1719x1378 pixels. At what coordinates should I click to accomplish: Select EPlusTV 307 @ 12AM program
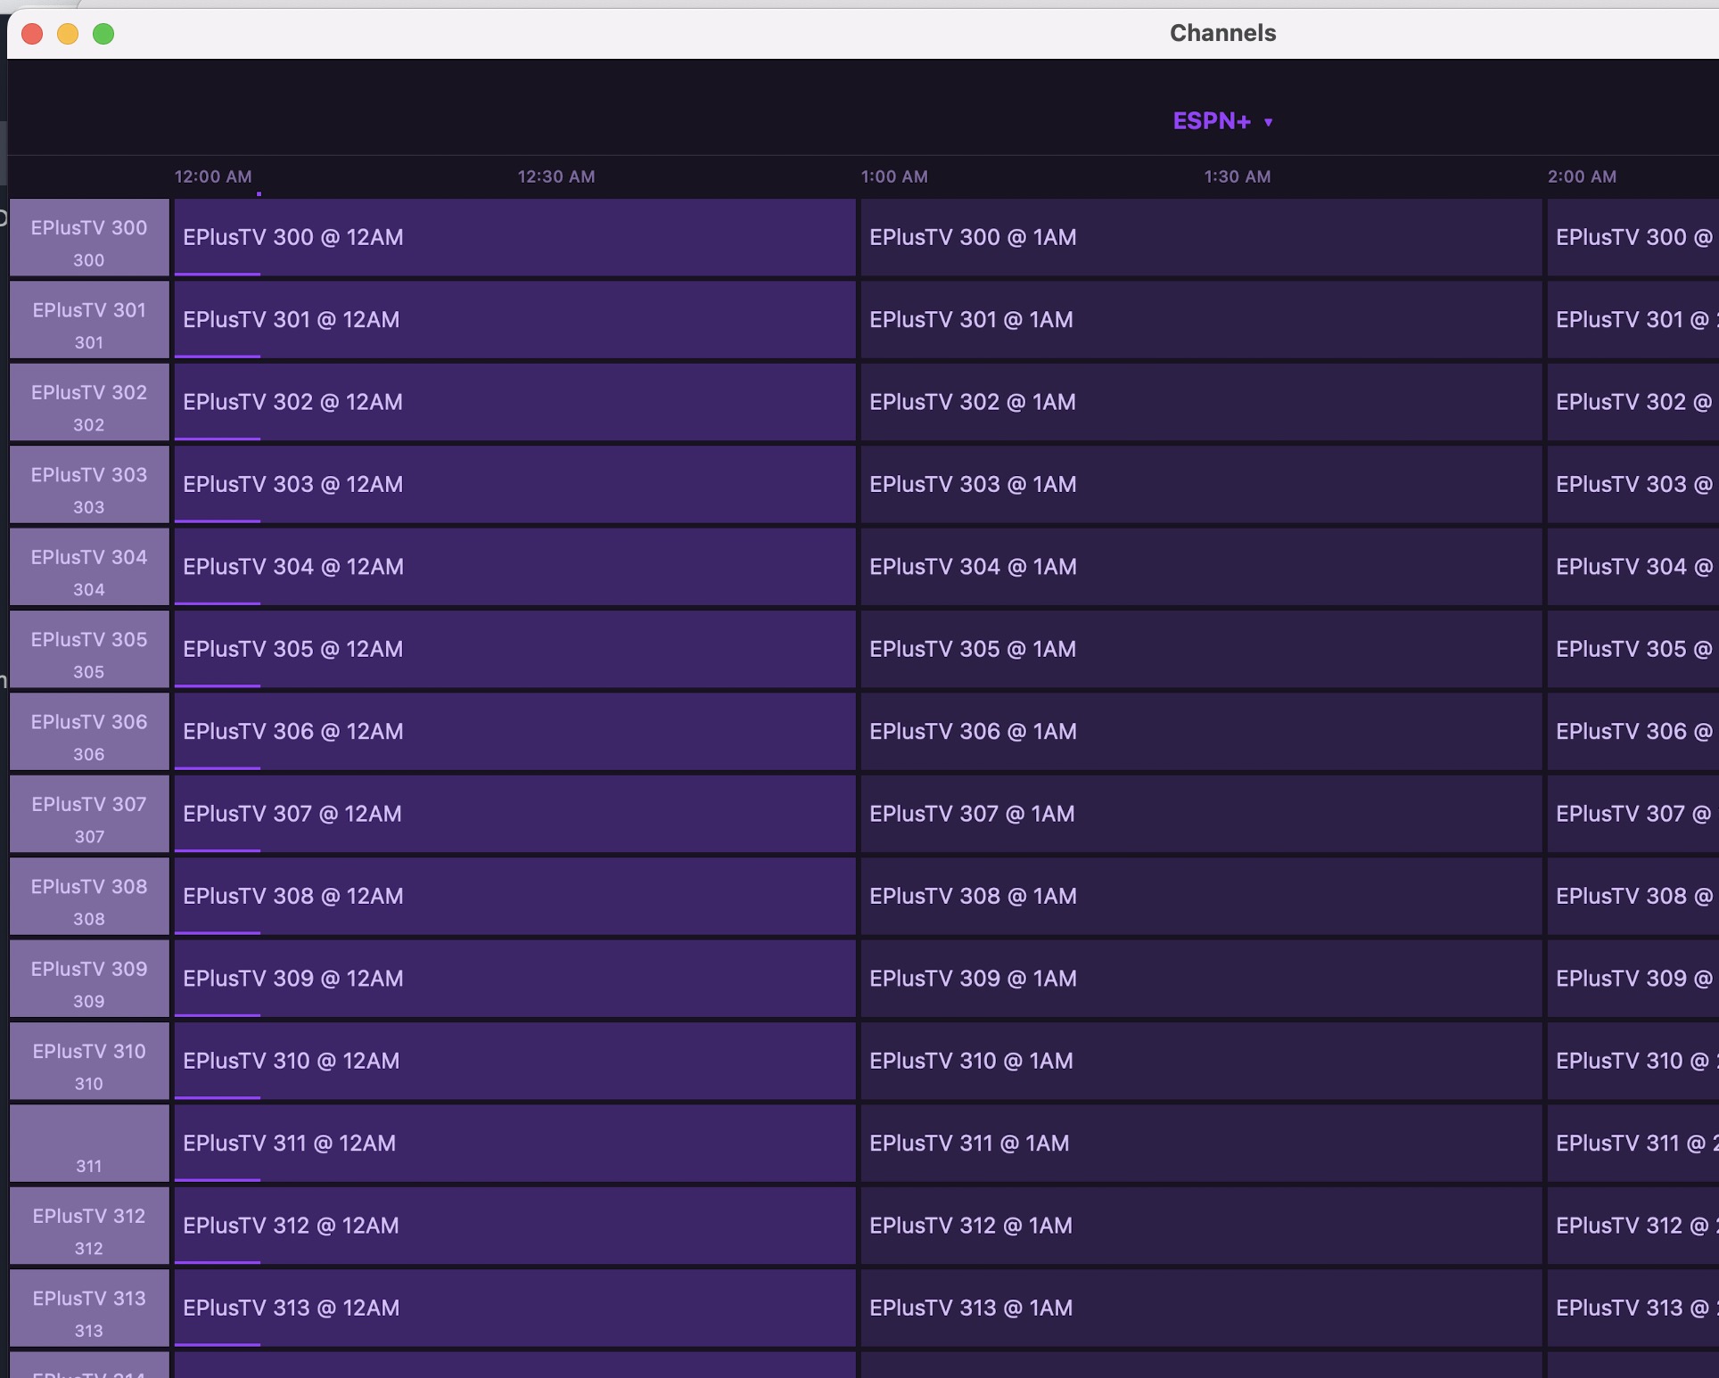[x=514, y=814]
